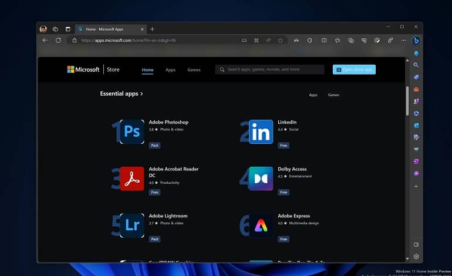452x276 pixels.
Task: Switch Essential apps list to Apps
Action: tap(313, 95)
